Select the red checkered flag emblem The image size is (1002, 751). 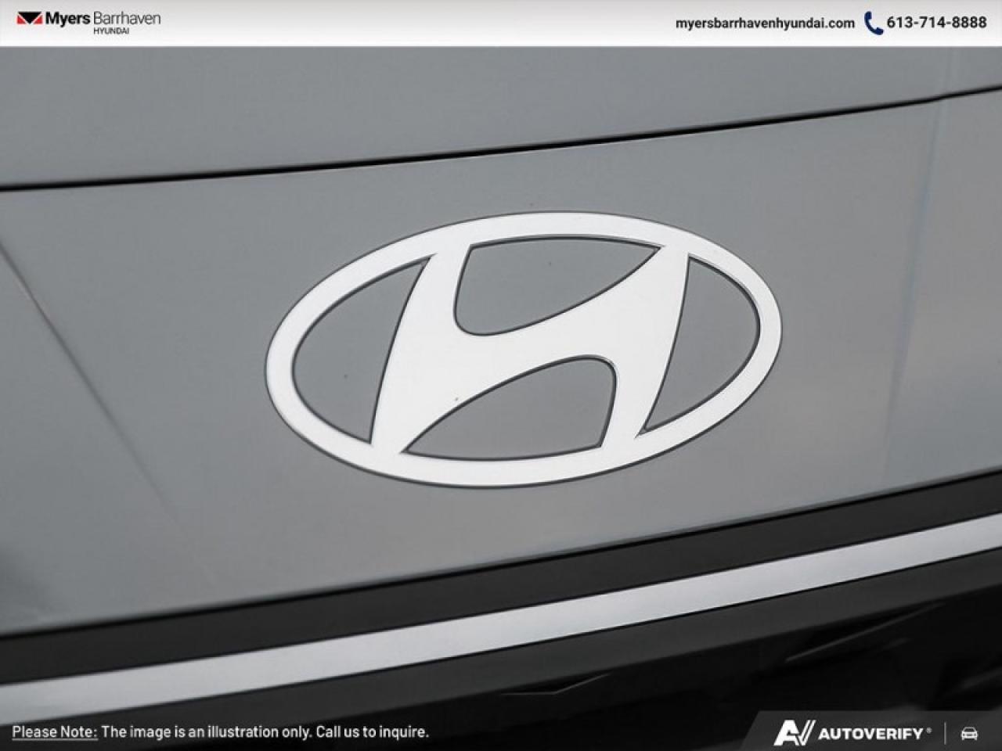30,17
